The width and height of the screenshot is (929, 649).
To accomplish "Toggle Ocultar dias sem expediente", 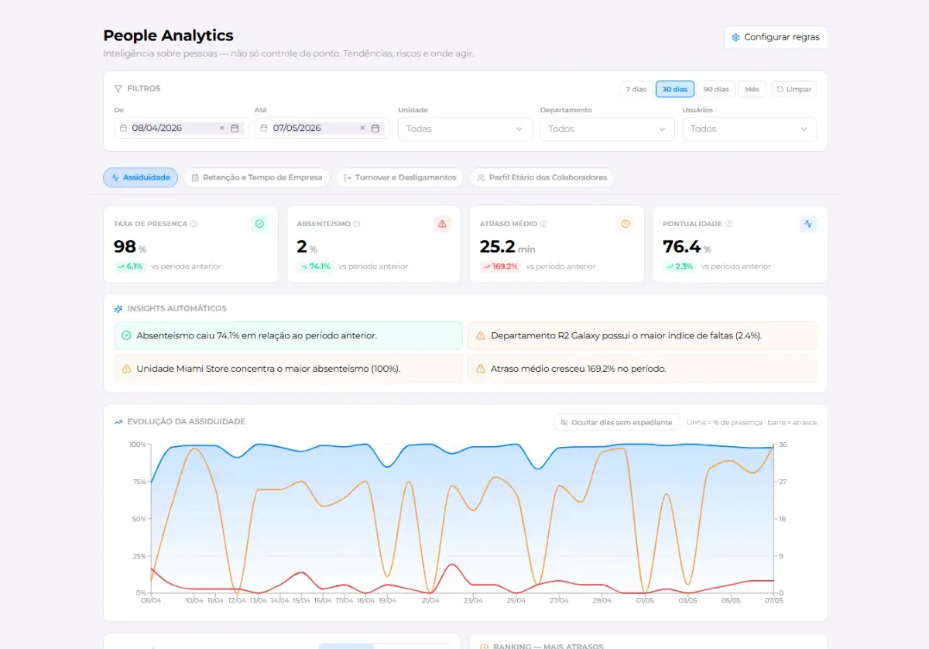I will tap(616, 422).
